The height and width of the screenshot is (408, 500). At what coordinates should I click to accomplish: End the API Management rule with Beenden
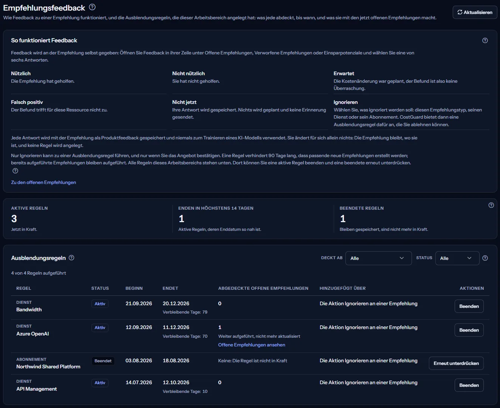[x=469, y=385]
